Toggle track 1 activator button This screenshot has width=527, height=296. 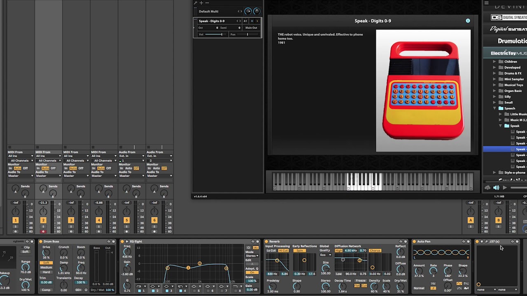click(x=15, y=220)
